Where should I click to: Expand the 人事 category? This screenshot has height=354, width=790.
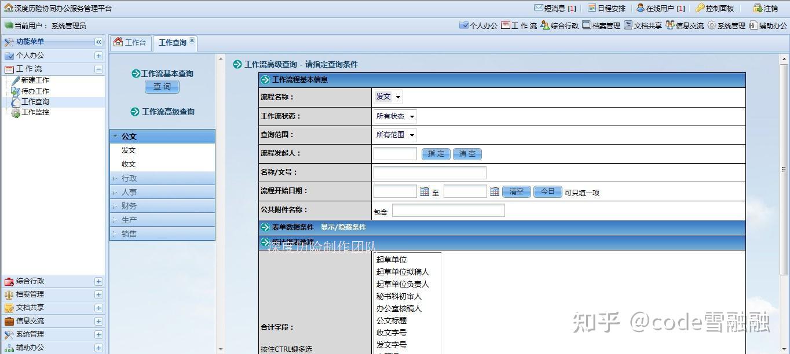tap(162, 192)
